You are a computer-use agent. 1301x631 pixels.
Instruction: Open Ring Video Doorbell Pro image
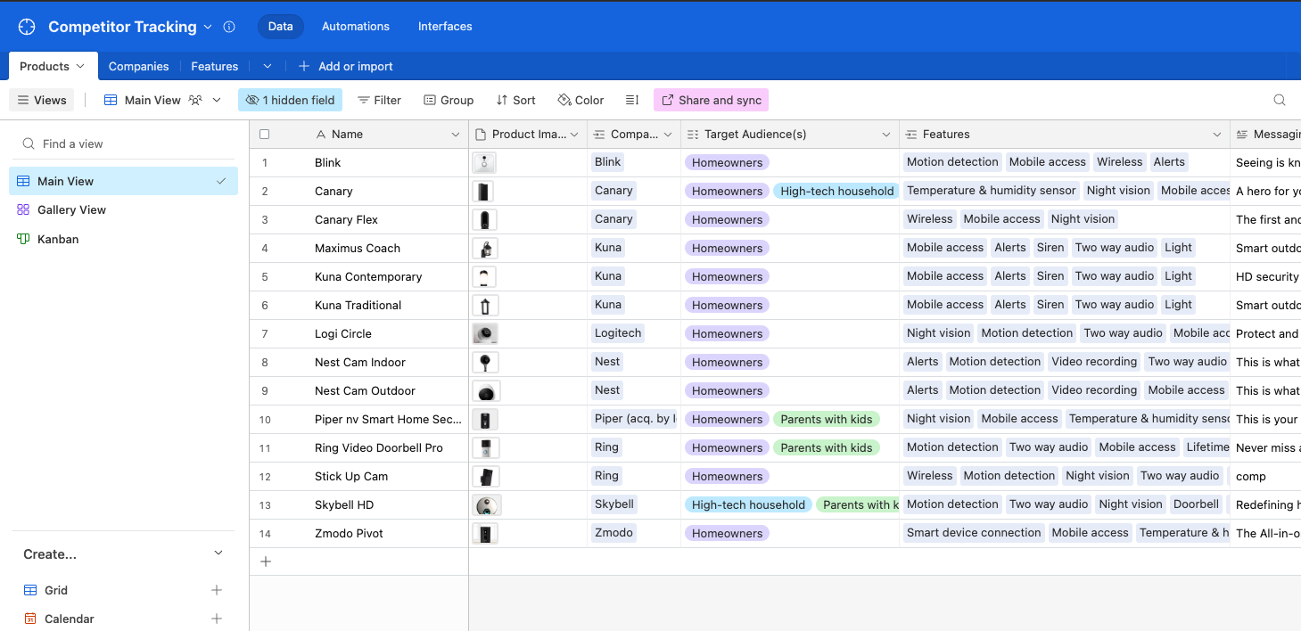486,447
